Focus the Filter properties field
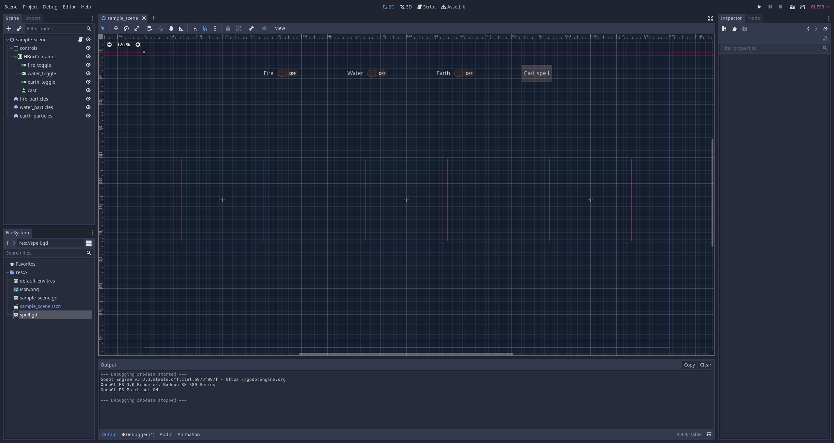The width and height of the screenshot is (834, 443). coord(774,48)
